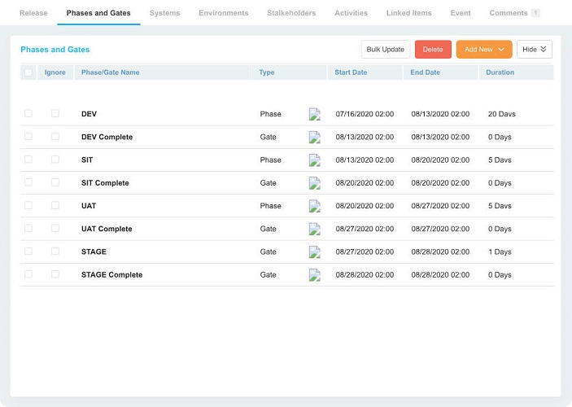Select the UAT Complete row checkbox
Image resolution: width=572 pixels, height=407 pixels.
28,228
